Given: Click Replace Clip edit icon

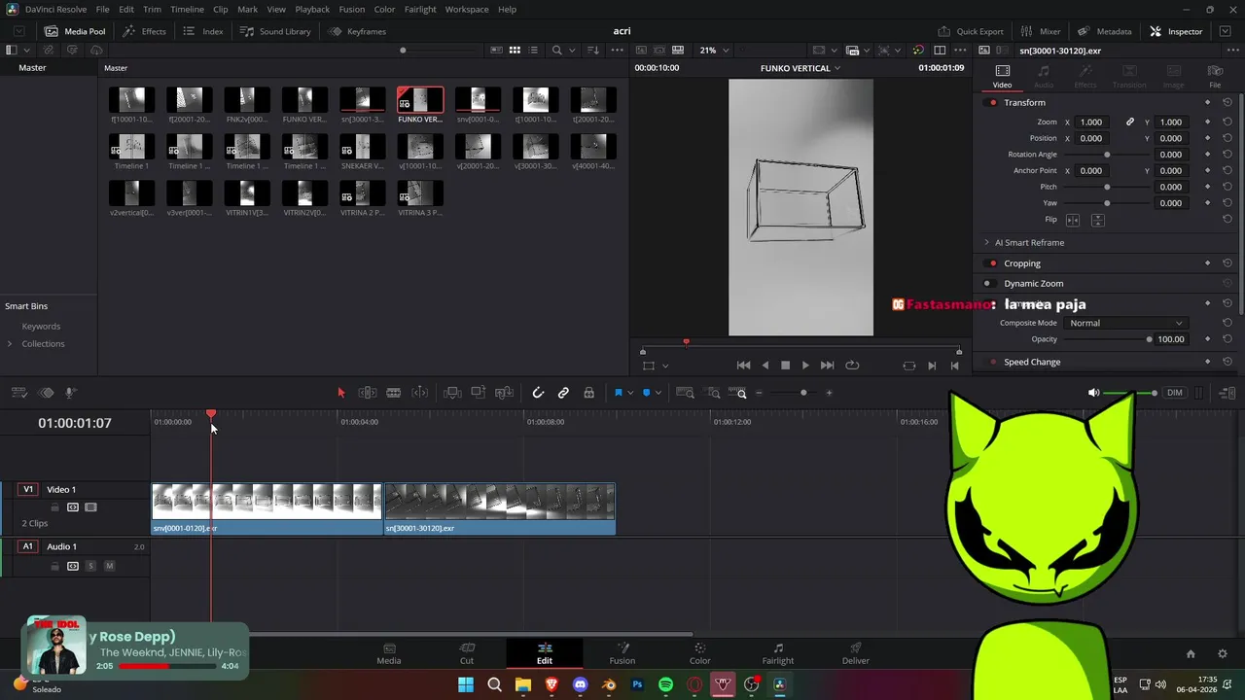Looking at the screenshot, I should pos(504,393).
